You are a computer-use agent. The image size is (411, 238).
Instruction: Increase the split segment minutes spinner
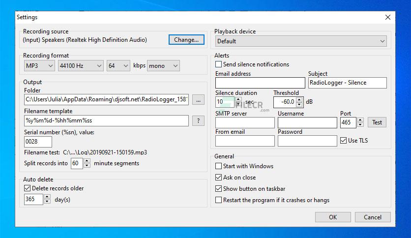[x=87, y=161]
